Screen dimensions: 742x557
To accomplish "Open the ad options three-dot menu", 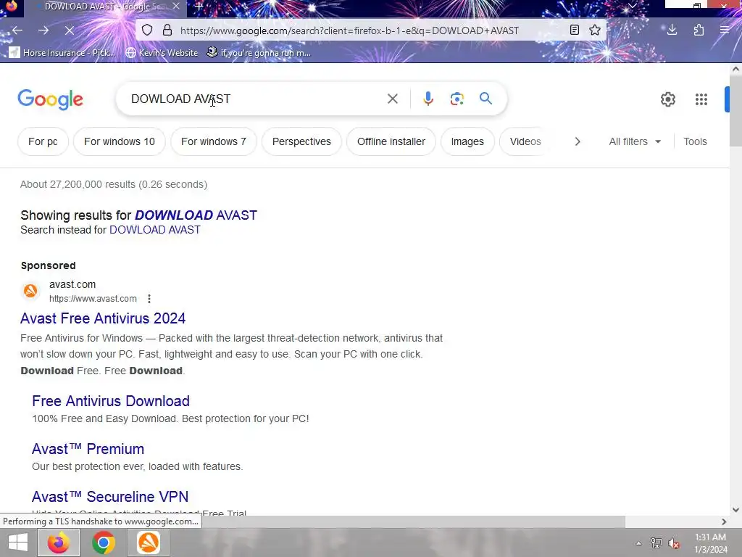I will click(x=149, y=299).
